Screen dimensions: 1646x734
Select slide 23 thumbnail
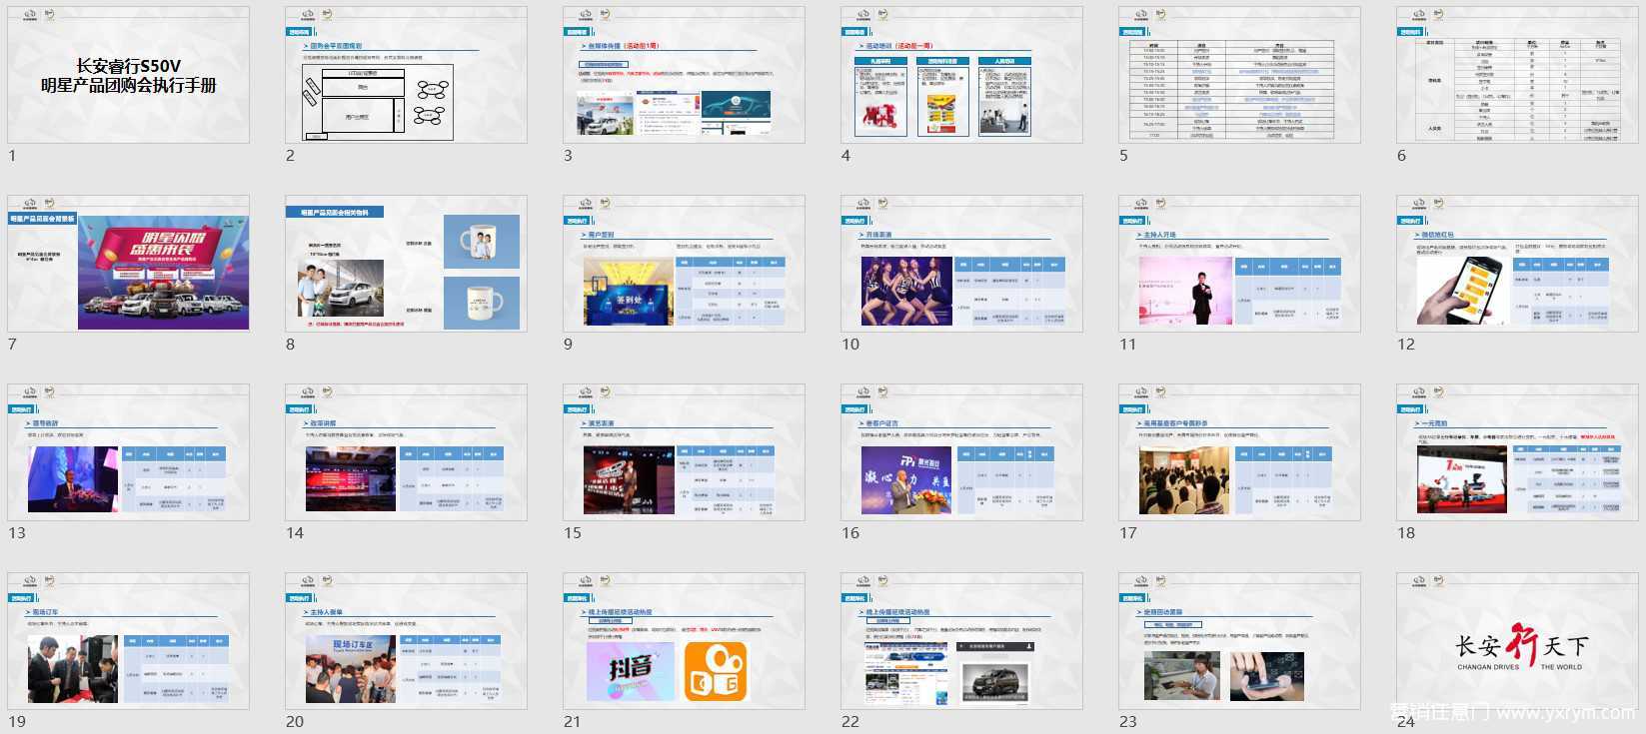tap(1239, 641)
